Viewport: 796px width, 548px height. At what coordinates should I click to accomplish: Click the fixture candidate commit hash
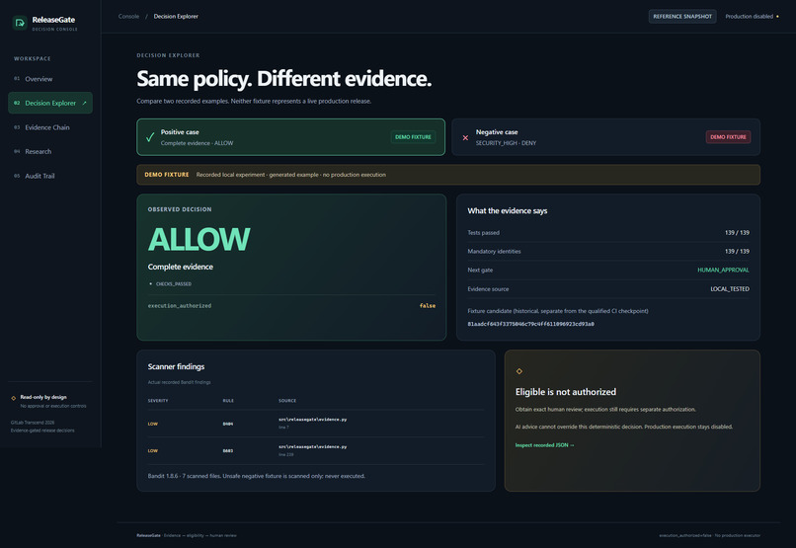[x=530, y=324]
